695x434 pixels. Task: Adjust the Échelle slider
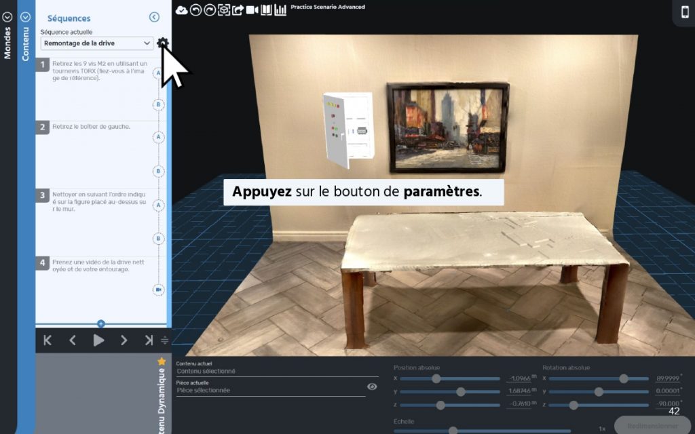pos(482,429)
